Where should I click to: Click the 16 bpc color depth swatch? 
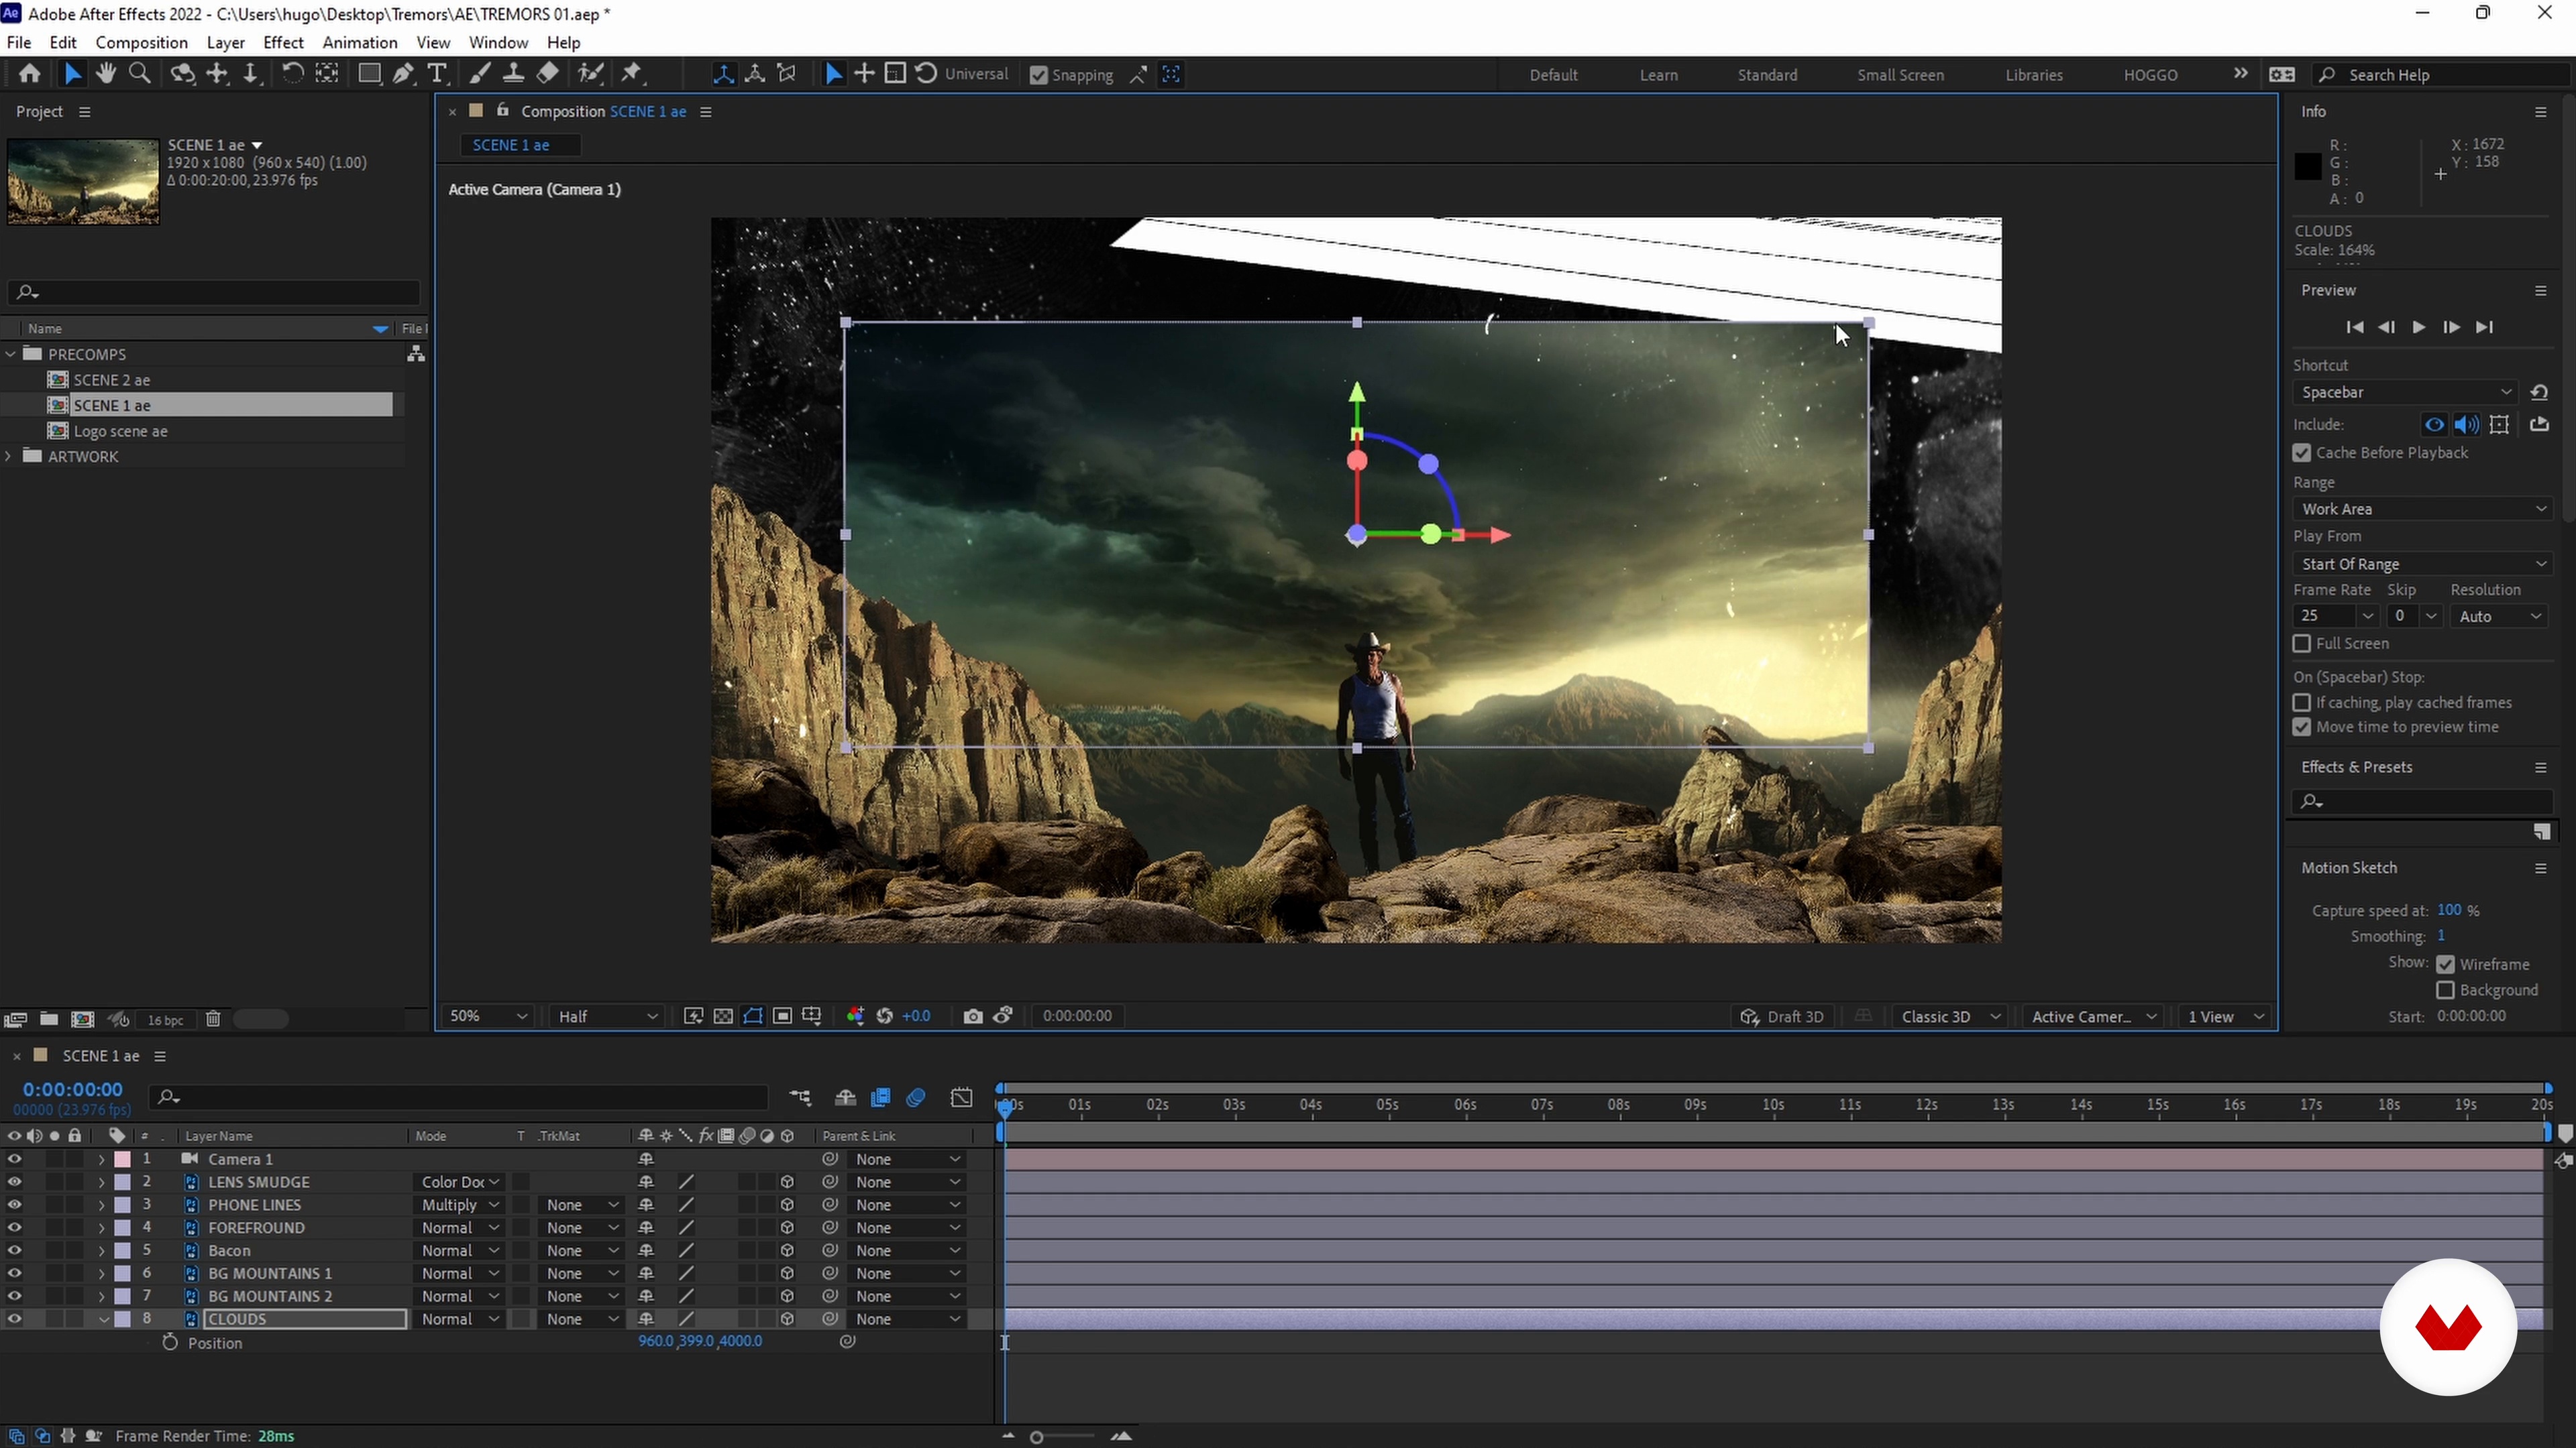coord(165,1019)
